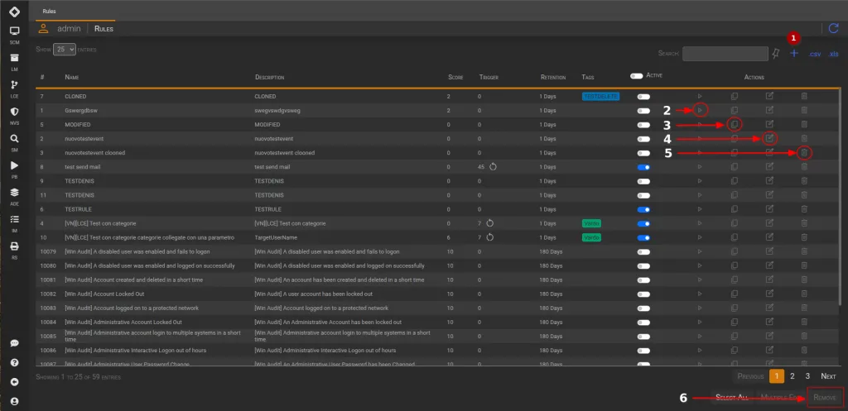
Task: Click into the Search input field
Action: pyautogui.click(x=725, y=54)
